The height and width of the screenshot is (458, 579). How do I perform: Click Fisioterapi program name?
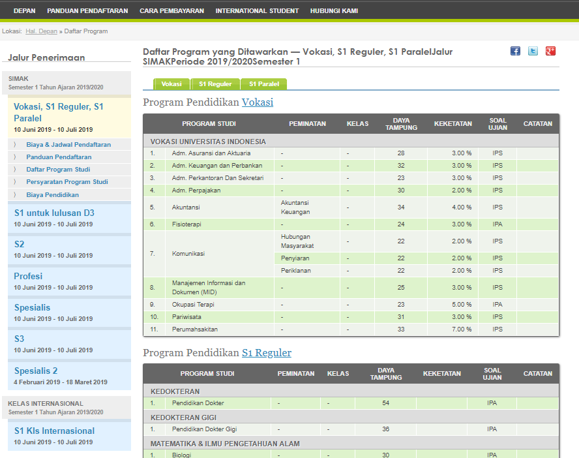coord(186,224)
